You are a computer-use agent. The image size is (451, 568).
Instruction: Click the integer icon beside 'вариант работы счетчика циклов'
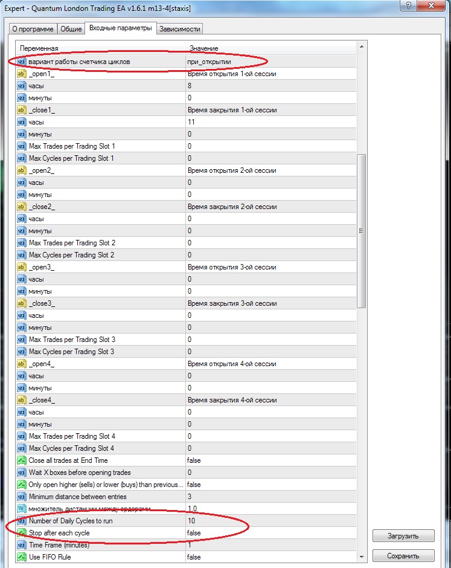pos(22,62)
